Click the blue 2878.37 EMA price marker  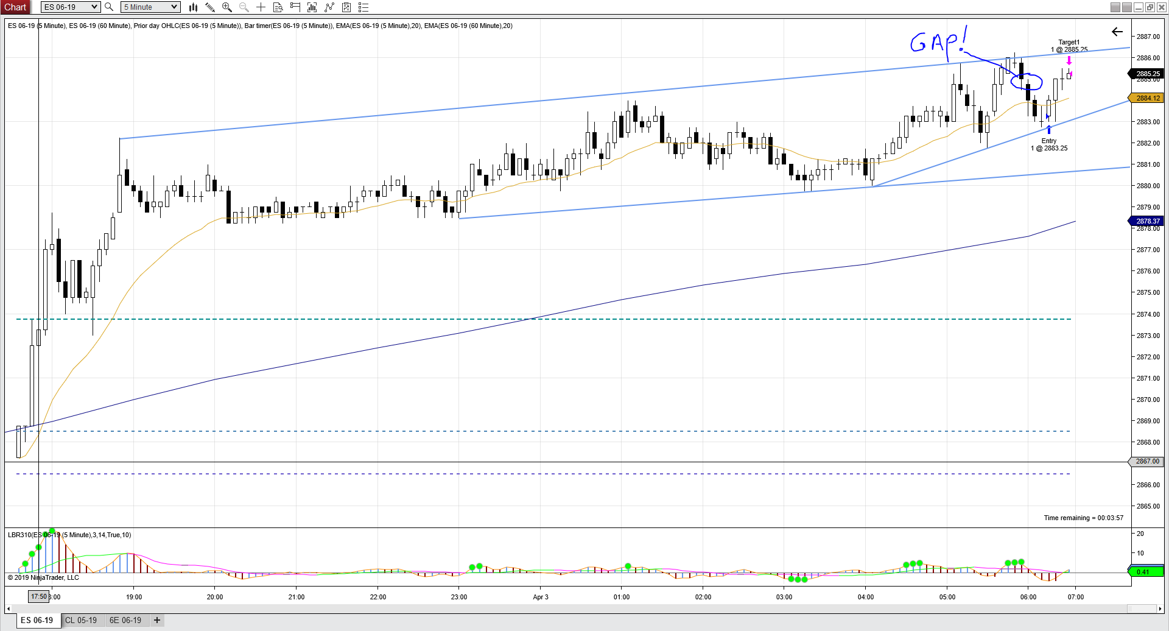point(1147,221)
